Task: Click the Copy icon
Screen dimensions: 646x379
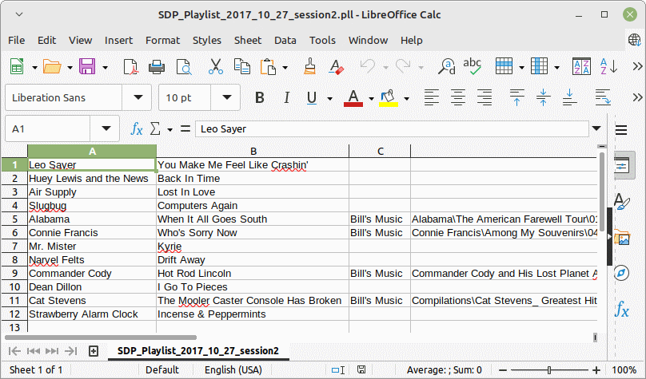Action: [241, 66]
